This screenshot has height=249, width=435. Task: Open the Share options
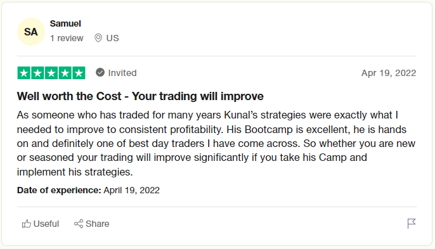pyautogui.click(x=91, y=224)
